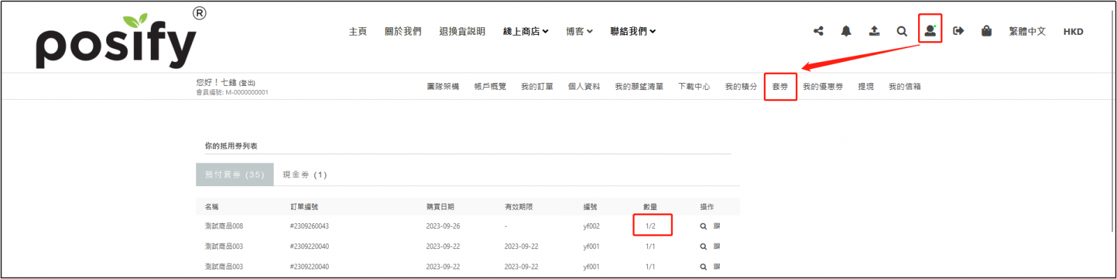Open the 套券 account menu item

[x=780, y=86]
